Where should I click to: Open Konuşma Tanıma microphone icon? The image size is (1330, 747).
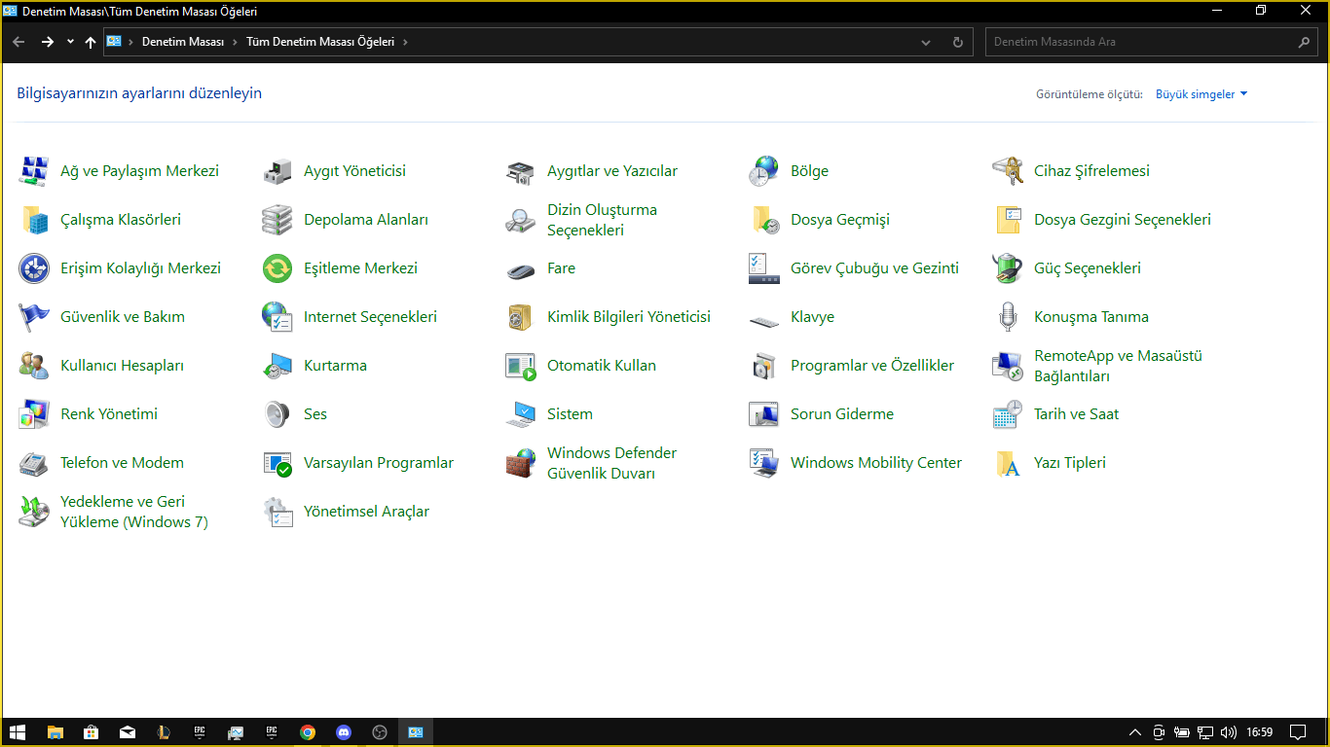click(x=1008, y=317)
